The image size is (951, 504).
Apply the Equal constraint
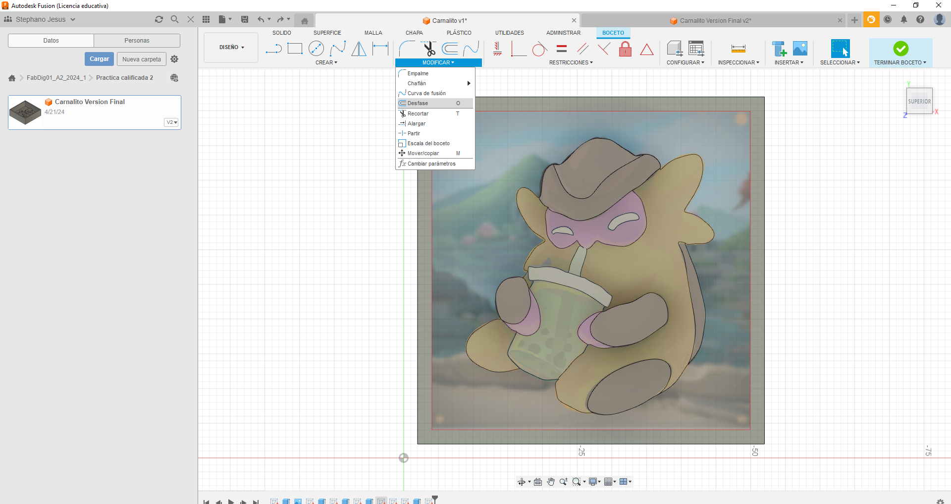561,49
